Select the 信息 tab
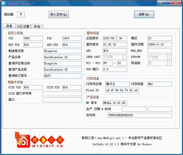 pos(9,26)
